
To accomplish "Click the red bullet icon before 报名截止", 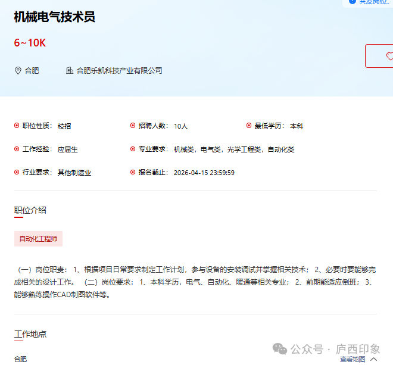I will click(133, 172).
